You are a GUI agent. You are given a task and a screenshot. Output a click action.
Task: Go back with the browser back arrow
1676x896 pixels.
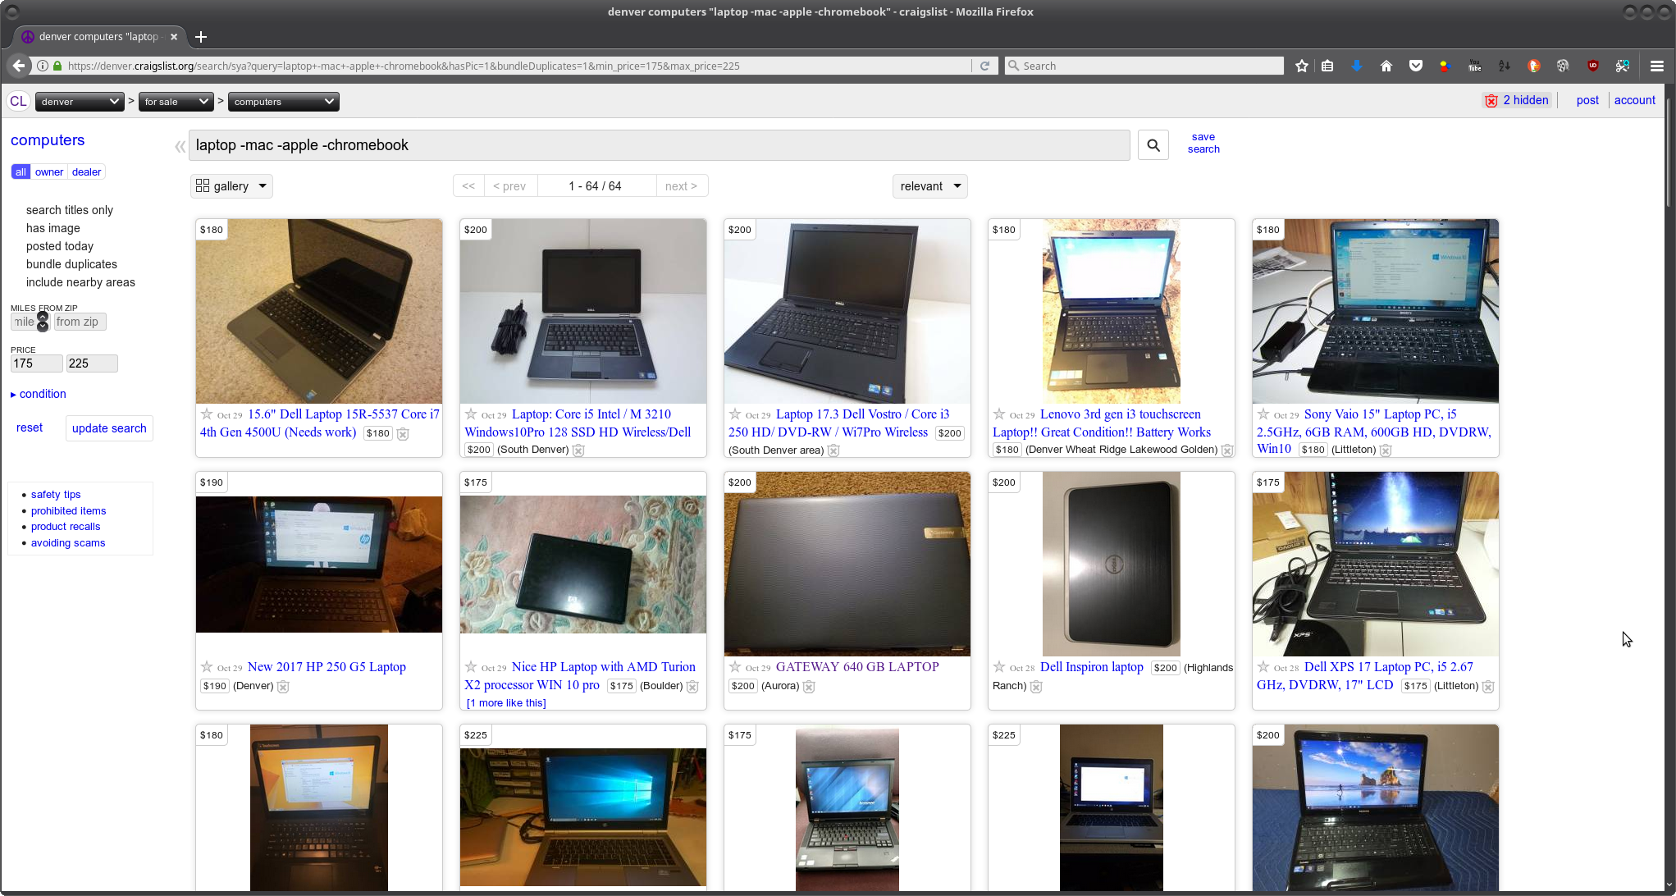click(x=18, y=66)
